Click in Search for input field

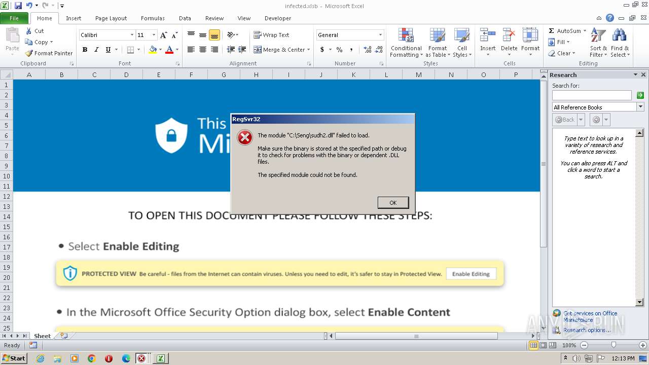point(592,95)
